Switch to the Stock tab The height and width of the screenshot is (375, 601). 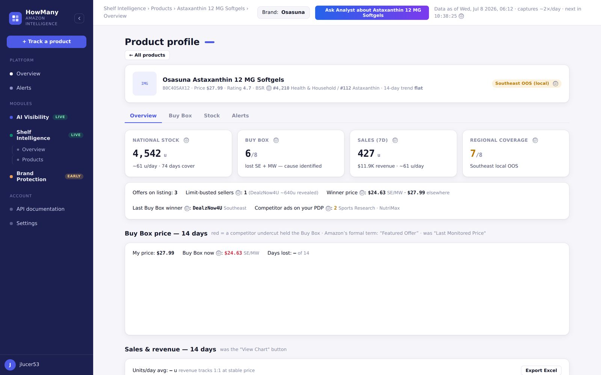(212, 115)
